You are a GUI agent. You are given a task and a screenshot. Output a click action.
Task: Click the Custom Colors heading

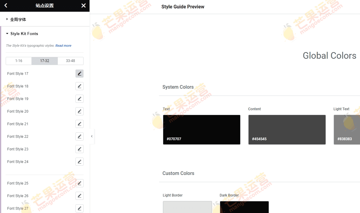(x=178, y=173)
